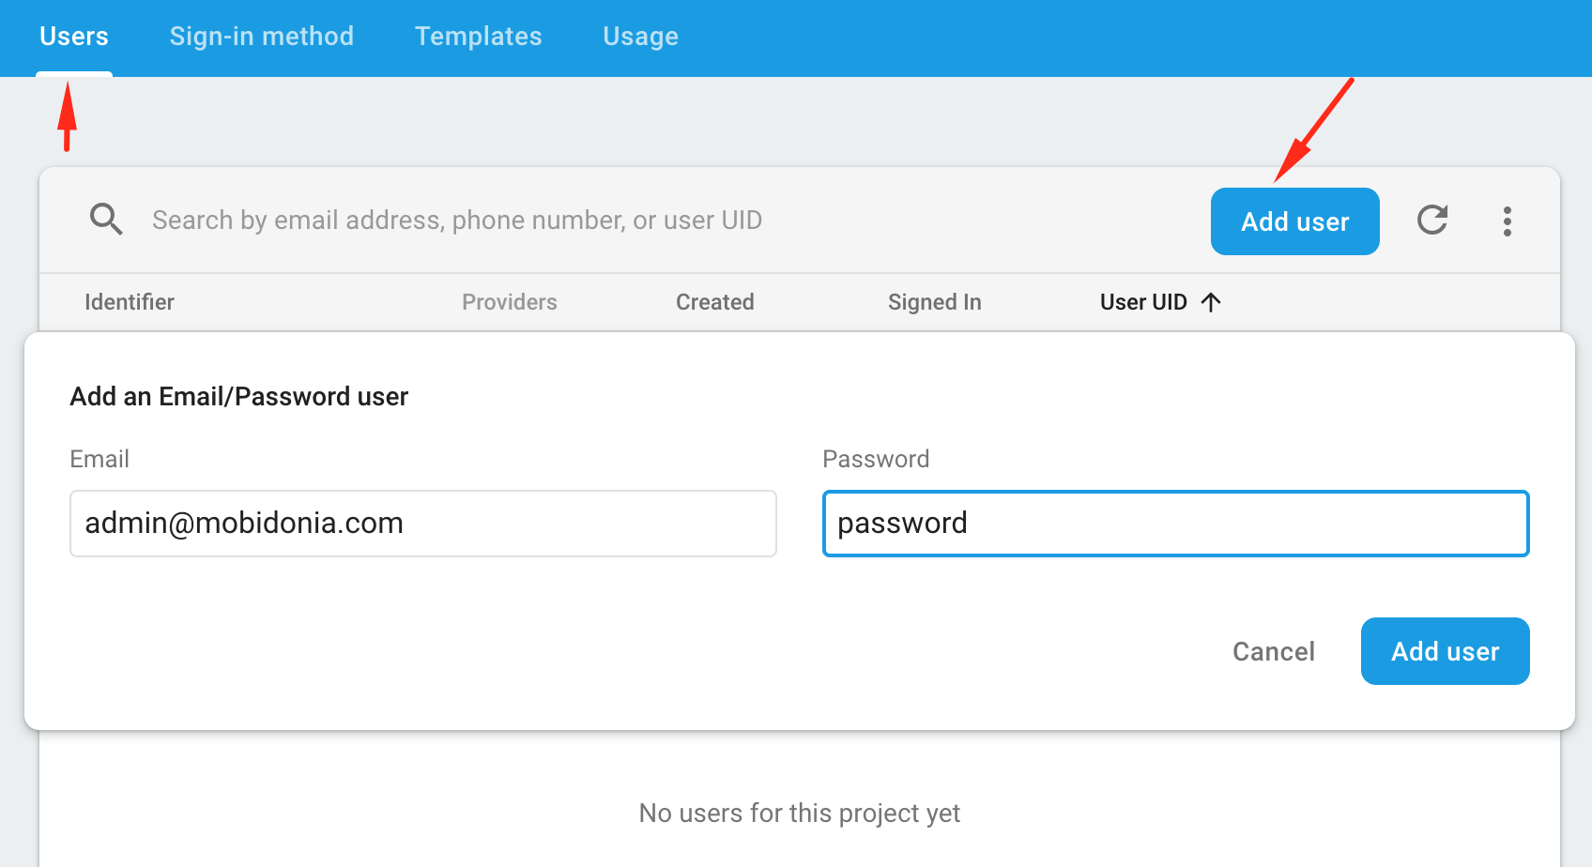Go to the Templates tab
Screen dimensions: 1592x867
pyautogui.click(x=479, y=37)
